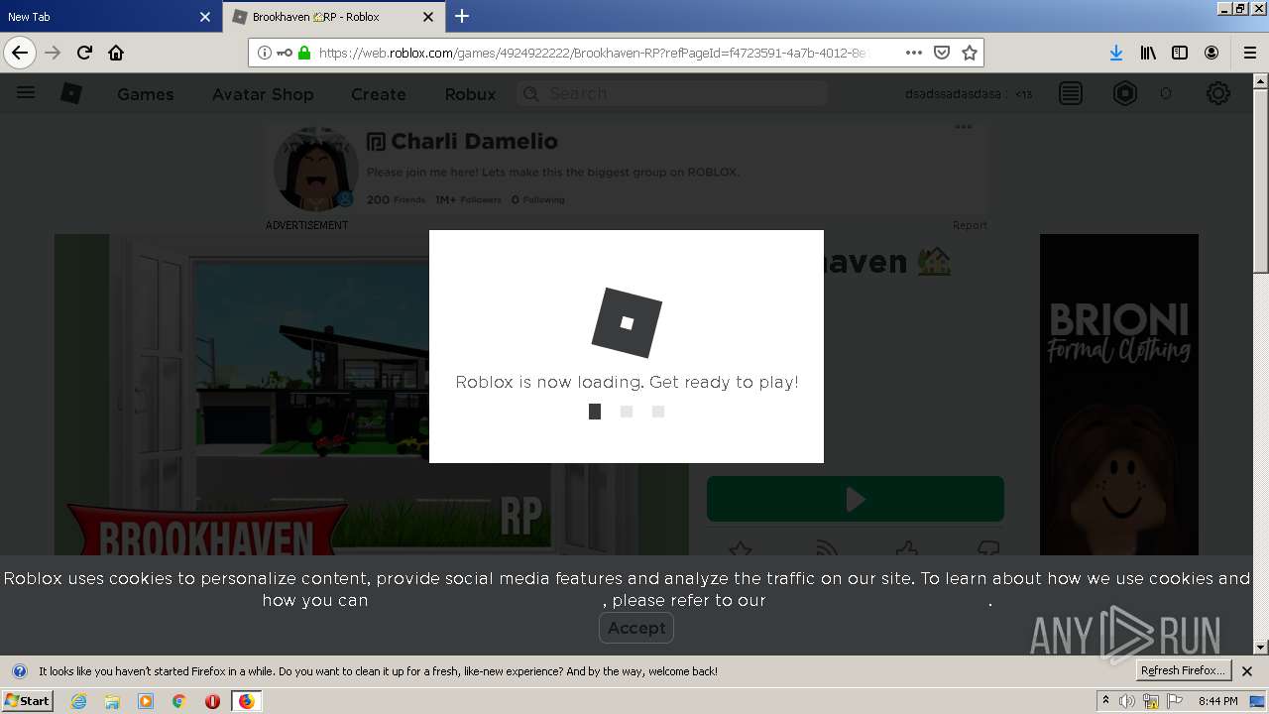
Task: Open the Windows Start menu
Action: click(x=28, y=700)
